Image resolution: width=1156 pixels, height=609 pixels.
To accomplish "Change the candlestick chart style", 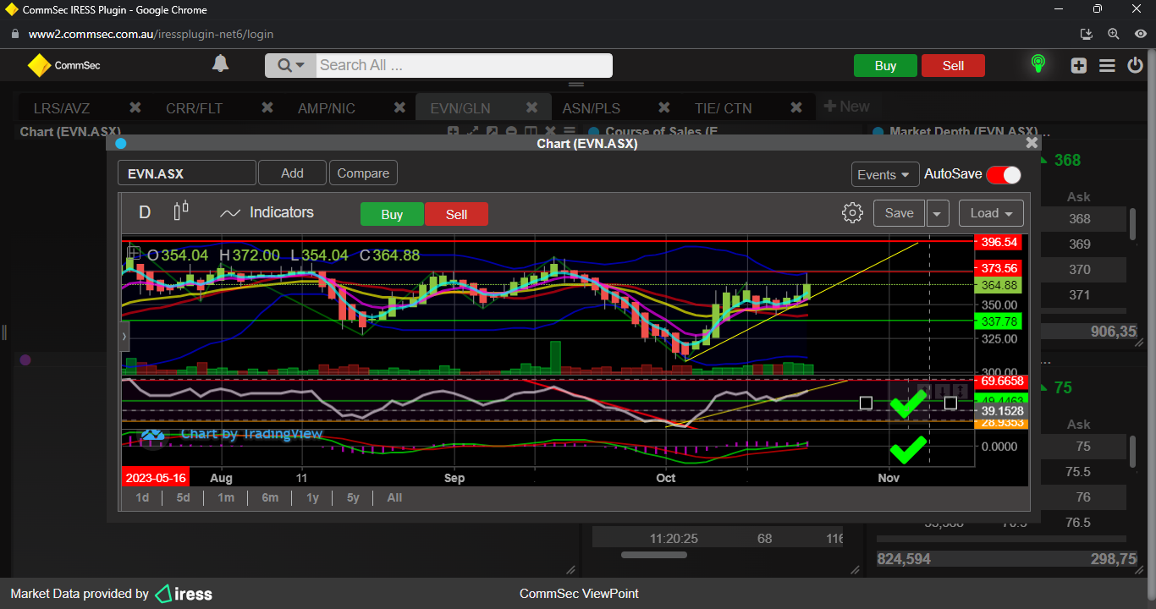I will 181,212.
